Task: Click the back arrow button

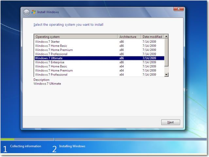Action: coord(26,12)
